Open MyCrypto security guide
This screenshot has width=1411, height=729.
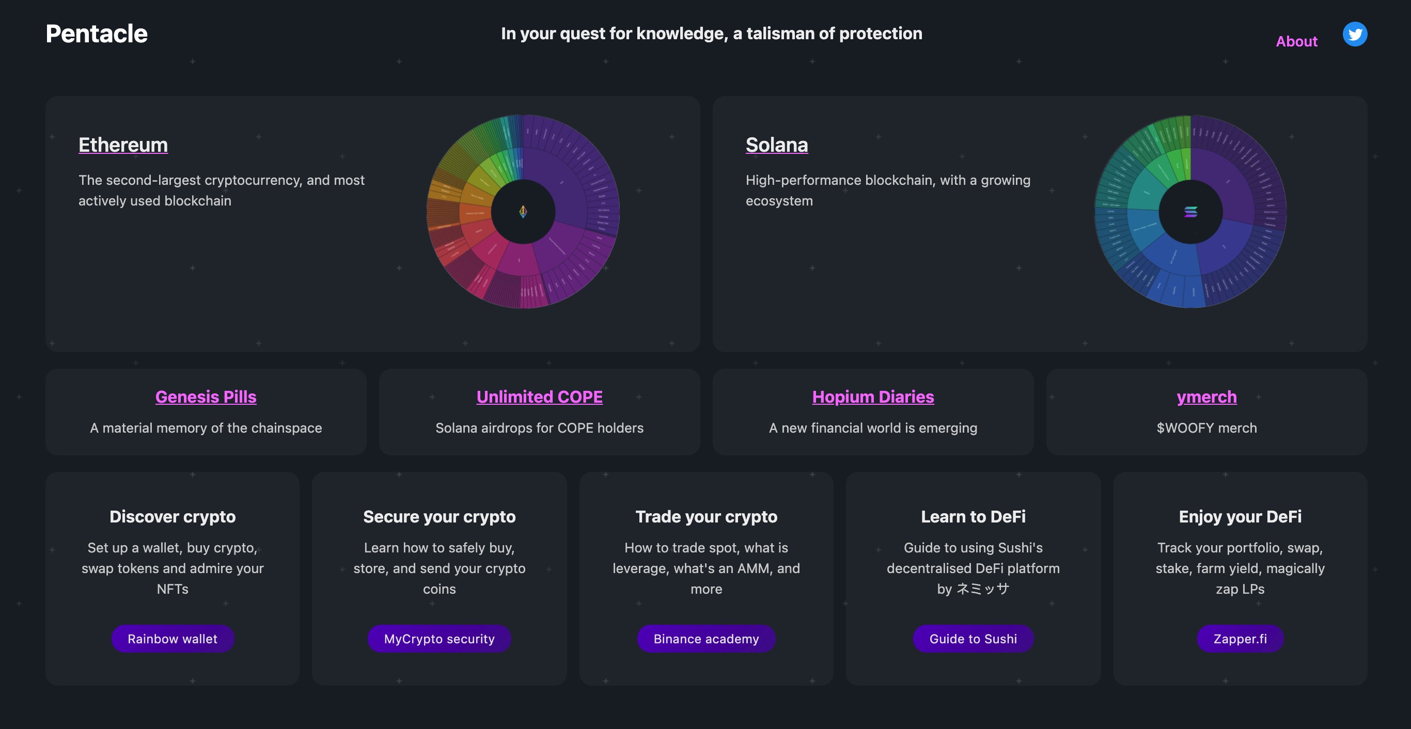pos(440,639)
